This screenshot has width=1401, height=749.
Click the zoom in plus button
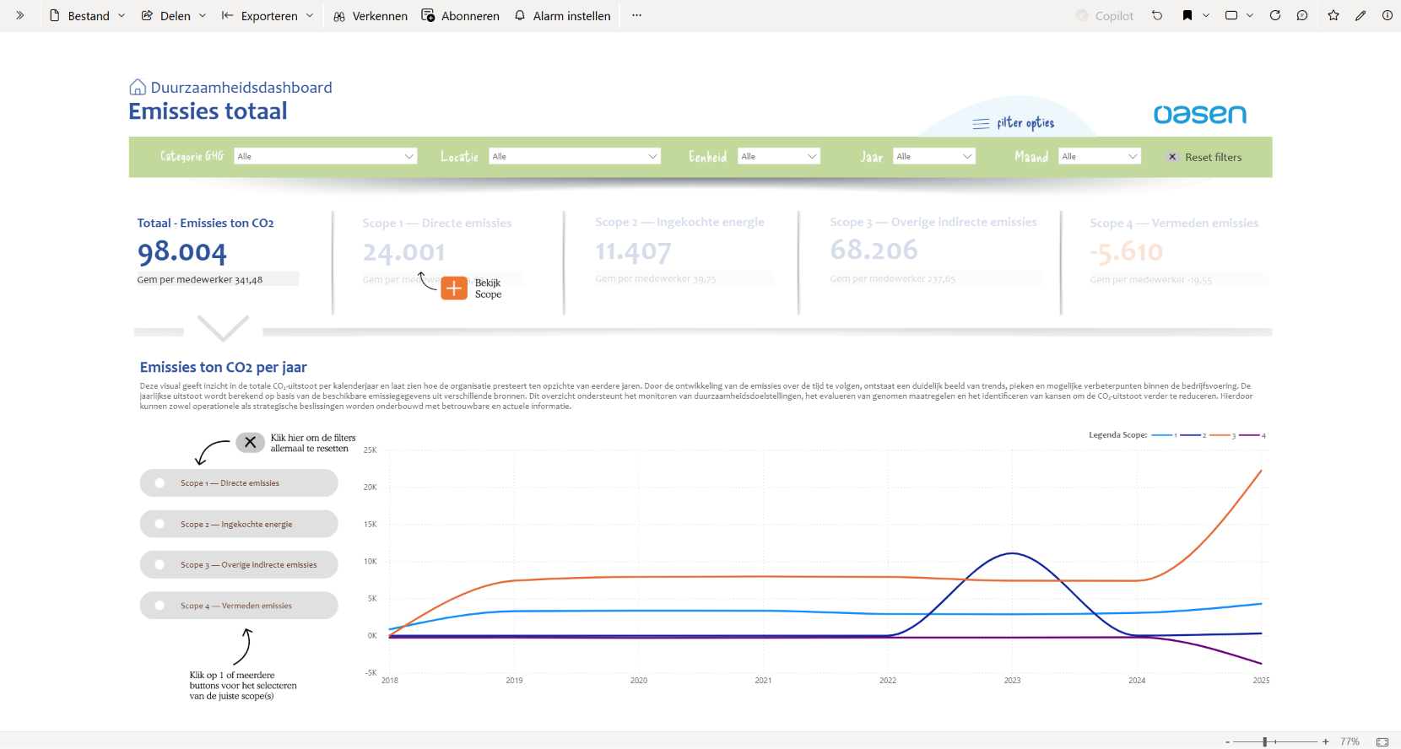tap(1326, 741)
